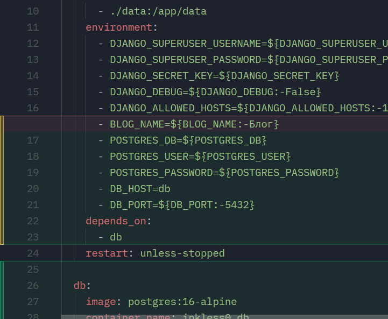Click the DJANGO_DEBUG line text
Viewport: 388px width, 319px height.
click(215, 92)
